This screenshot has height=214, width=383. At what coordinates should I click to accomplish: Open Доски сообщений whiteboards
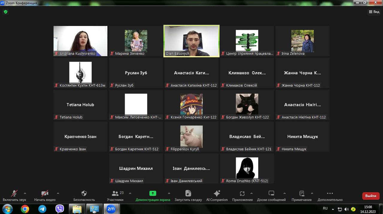(x=271, y=193)
